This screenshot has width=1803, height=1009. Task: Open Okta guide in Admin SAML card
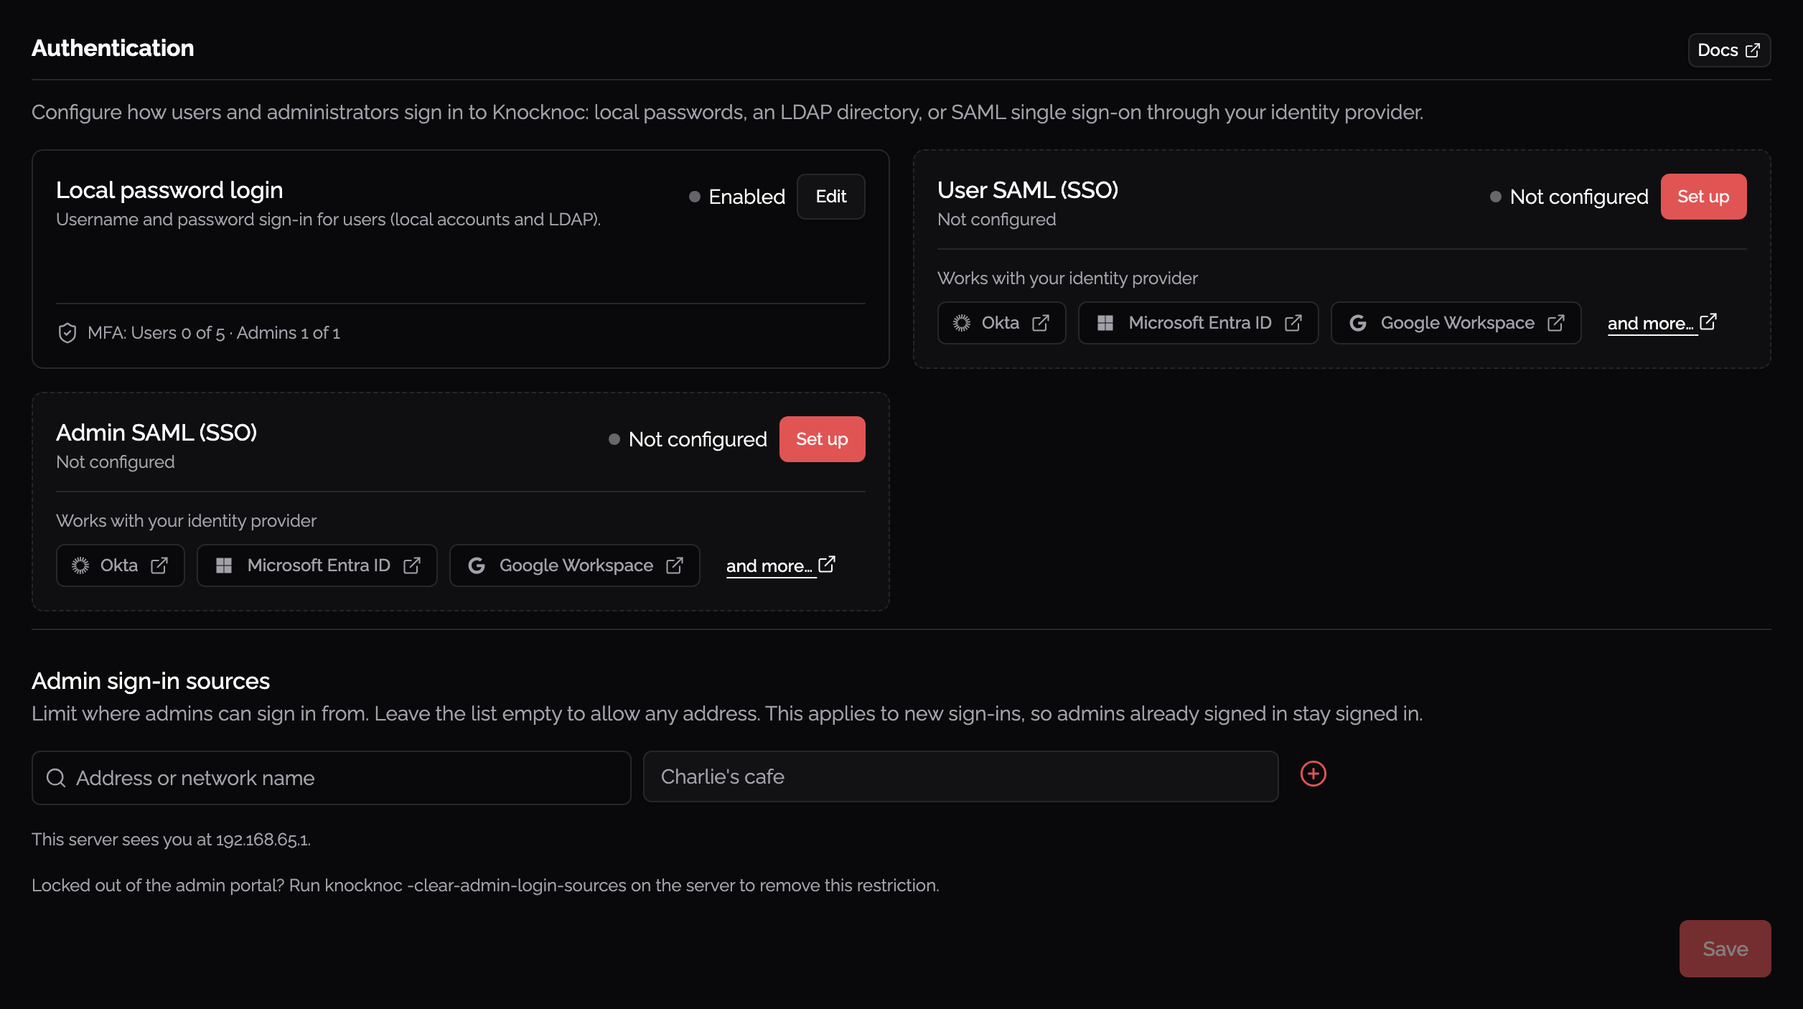(120, 565)
